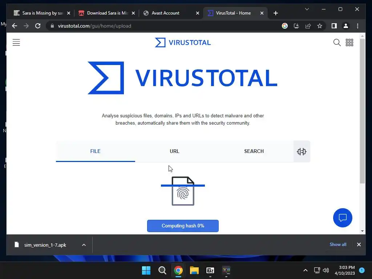Click the large VirusTotal logo banner
Image resolution: width=372 pixels, height=279 pixels.
tap(183, 78)
